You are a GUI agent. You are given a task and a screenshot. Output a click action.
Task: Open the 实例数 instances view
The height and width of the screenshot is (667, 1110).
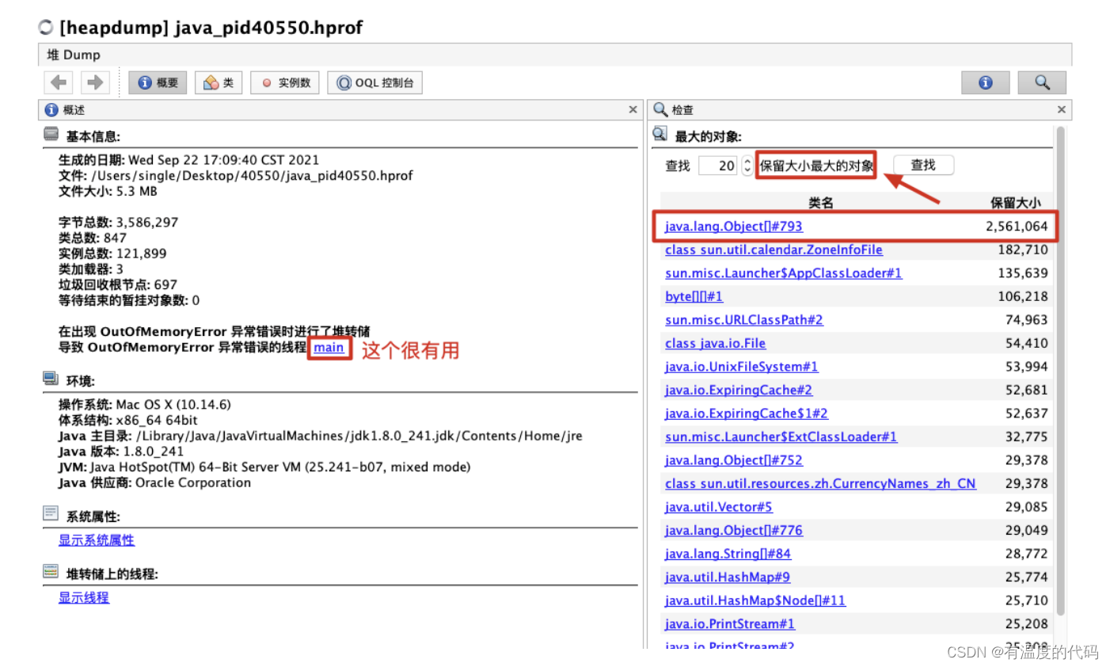point(284,82)
